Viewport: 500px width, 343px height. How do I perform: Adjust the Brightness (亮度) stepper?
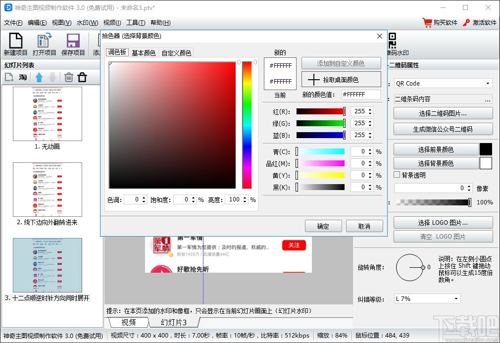(x=245, y=199)
